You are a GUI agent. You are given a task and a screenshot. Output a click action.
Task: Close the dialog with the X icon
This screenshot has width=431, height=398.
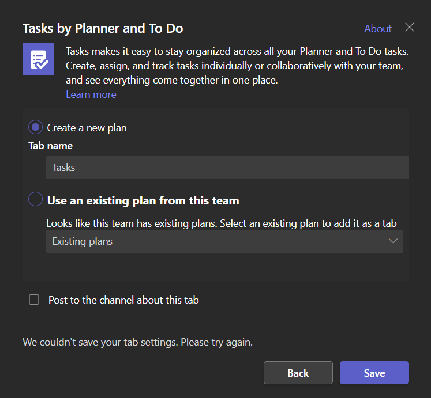coord(410,27)
